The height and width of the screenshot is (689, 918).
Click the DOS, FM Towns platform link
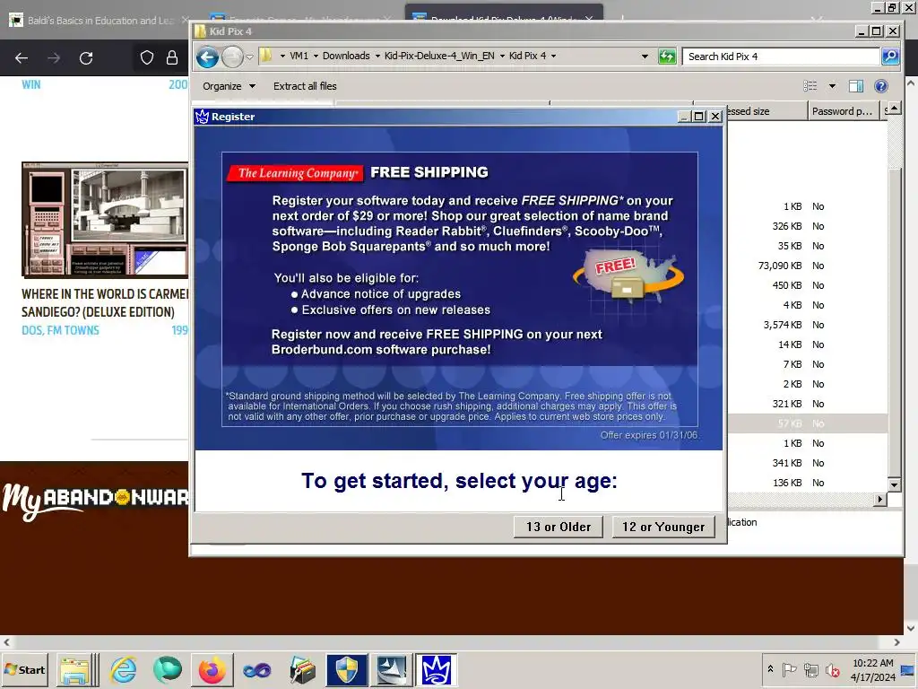(60, 330)
